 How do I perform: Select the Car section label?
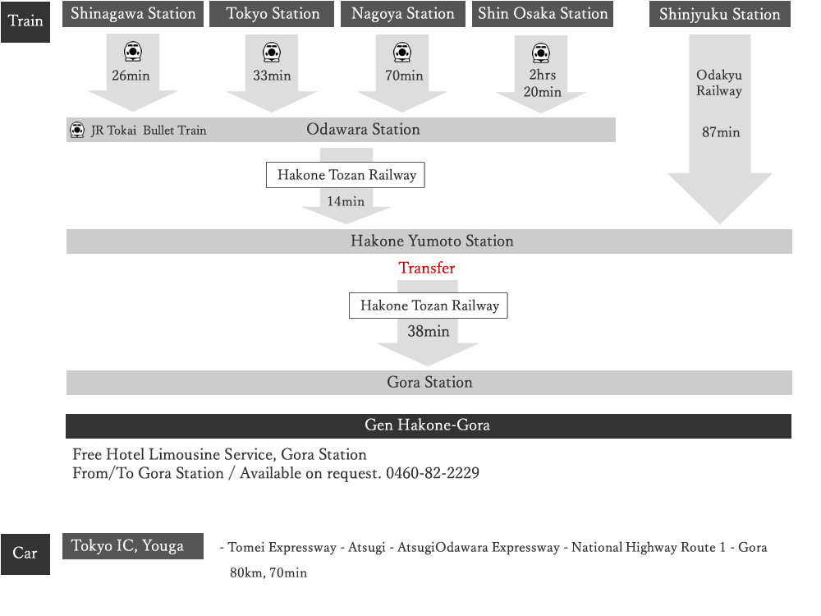[x=25, y=554]
